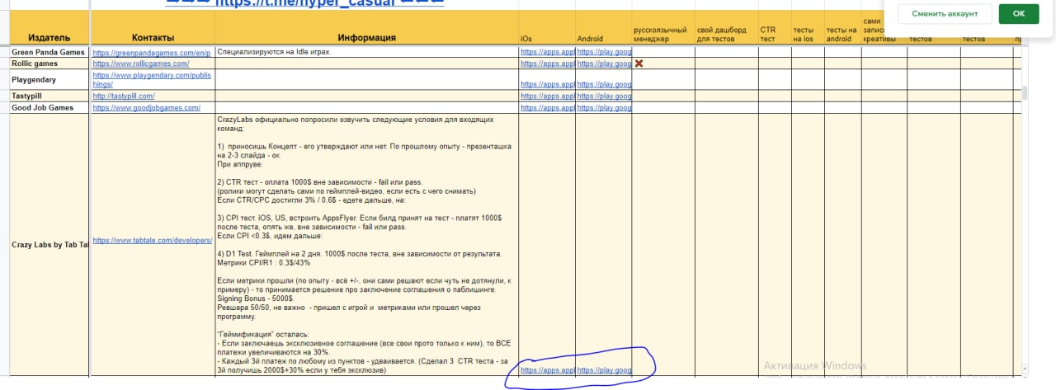Image resolution: width=1056 pixels, height=390 pixels.
Task: Select the Good Job Games publisher cell
Action: [49, 108]
